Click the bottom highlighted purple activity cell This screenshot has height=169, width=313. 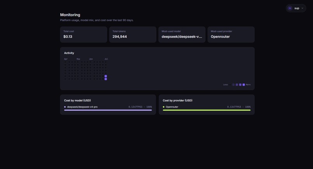coord(106,79)
